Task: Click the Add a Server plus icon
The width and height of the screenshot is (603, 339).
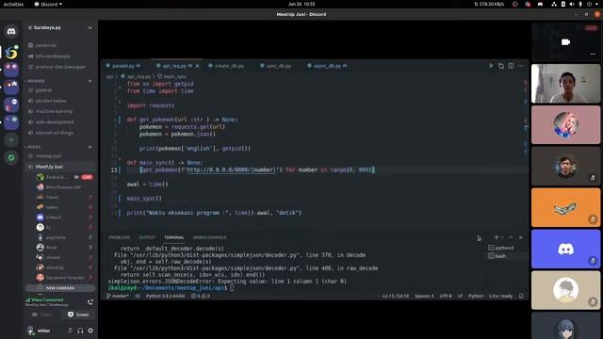Action: pyautogui.click(x=11, y=140)
